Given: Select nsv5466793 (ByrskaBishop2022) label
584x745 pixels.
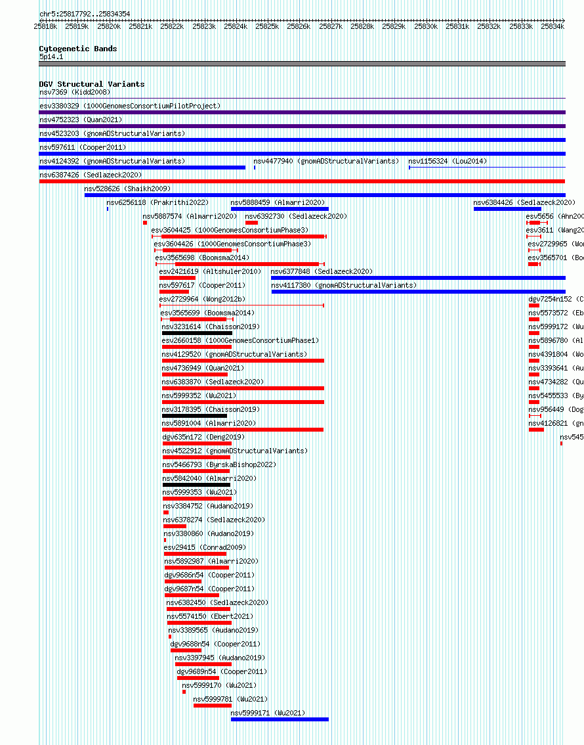Looking at the screenshot, I should 219,464.
